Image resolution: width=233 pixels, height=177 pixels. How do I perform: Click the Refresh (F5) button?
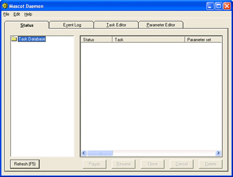click(25, 164)
